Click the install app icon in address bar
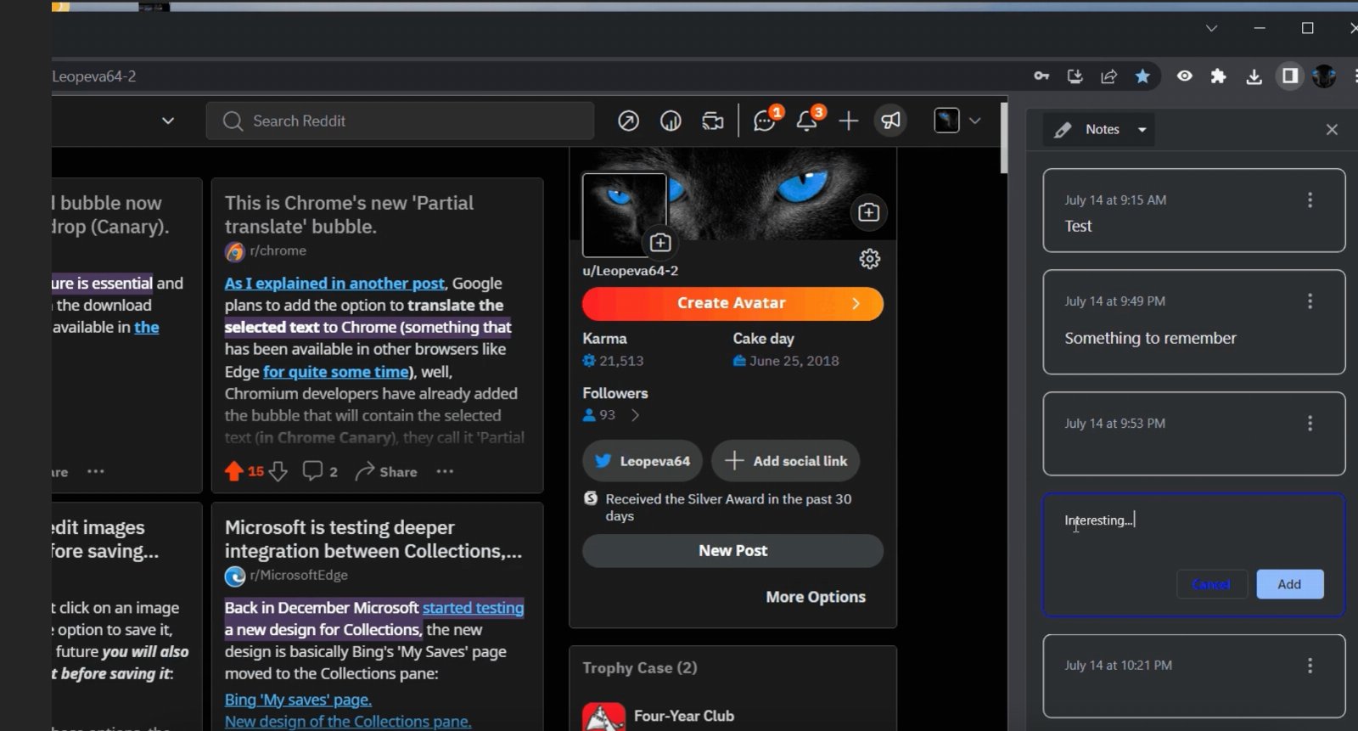Viewport: 1358px width, 731px height. click(x=1075, y=76)
